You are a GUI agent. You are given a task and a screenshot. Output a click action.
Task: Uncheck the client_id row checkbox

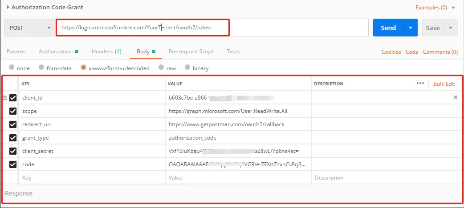click(13, 98)
